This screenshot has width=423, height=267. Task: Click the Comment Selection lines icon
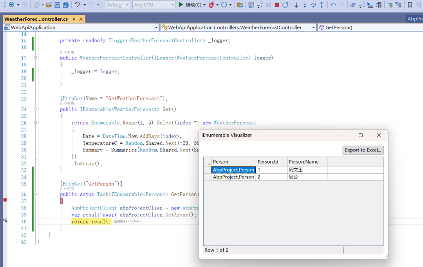point(390,5)
